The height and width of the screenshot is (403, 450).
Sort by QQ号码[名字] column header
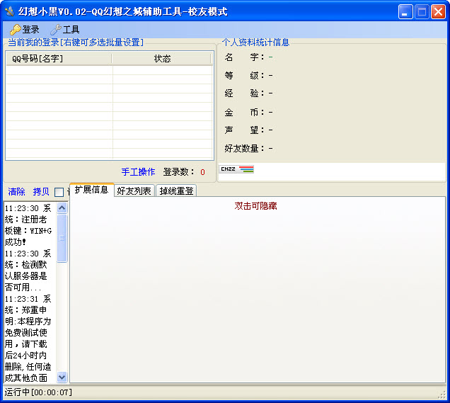point(59,59)
